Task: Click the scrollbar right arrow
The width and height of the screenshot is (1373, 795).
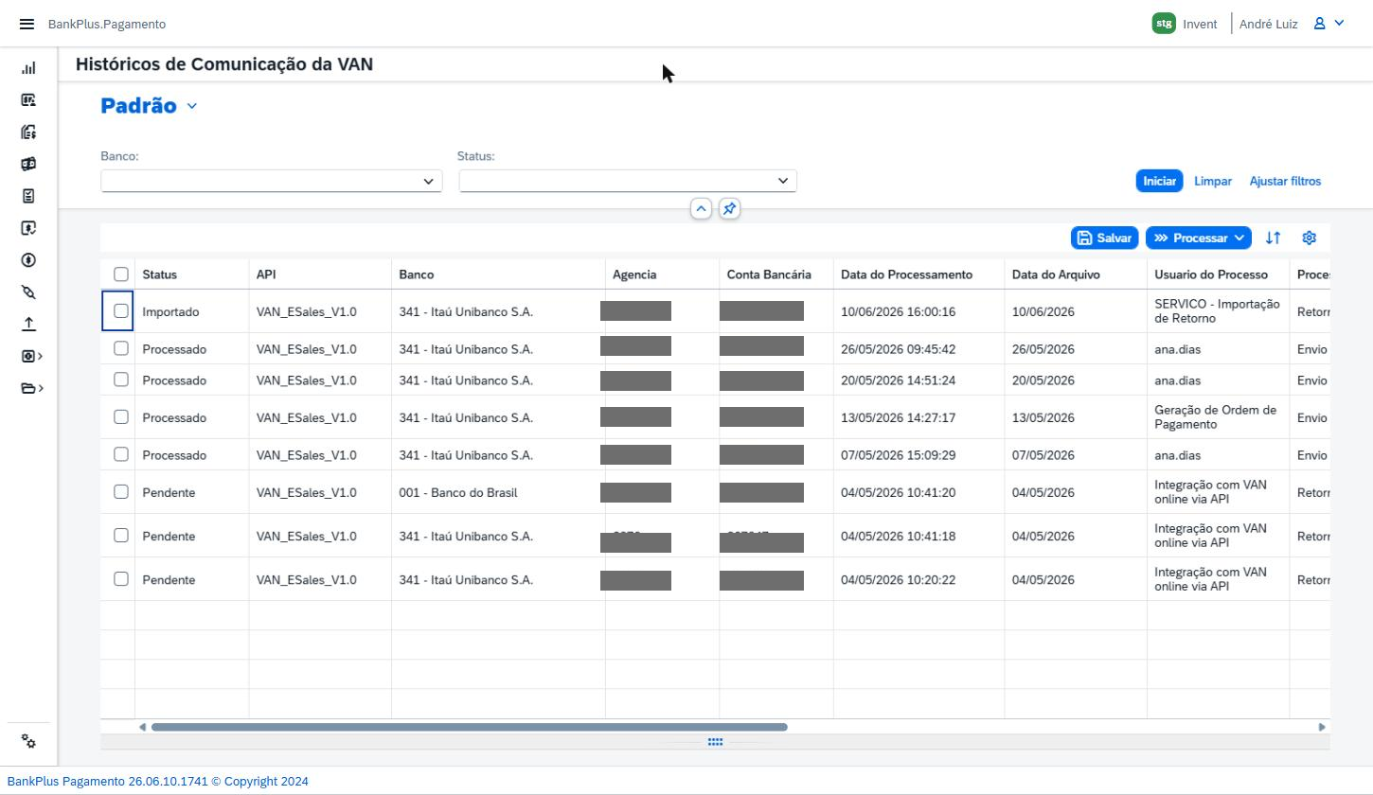Action: pos(1322,727)
